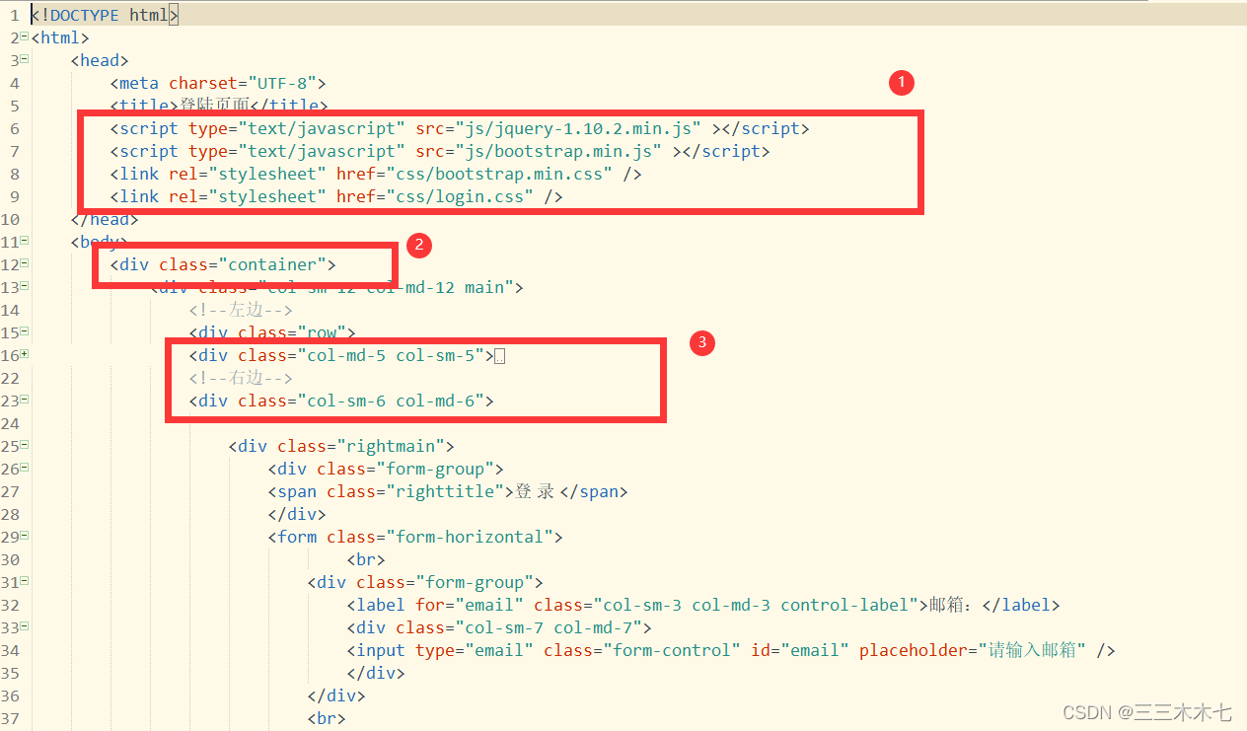Collapse the form-horizontal fold on line 29
1247x731 pixels.
pyautogui.click(x=24, y=537)
